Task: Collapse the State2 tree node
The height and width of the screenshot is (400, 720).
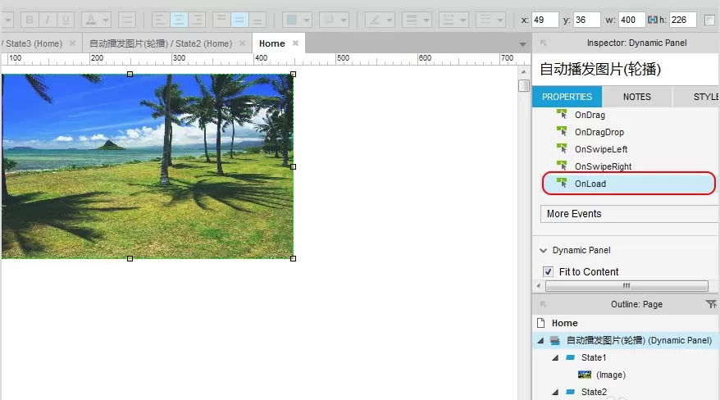Action: 555,392
